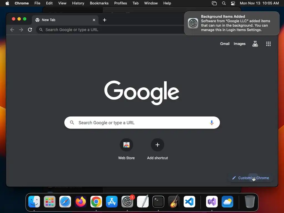Open the Apple menu
The image size is (284, 213).
(7, 3)
